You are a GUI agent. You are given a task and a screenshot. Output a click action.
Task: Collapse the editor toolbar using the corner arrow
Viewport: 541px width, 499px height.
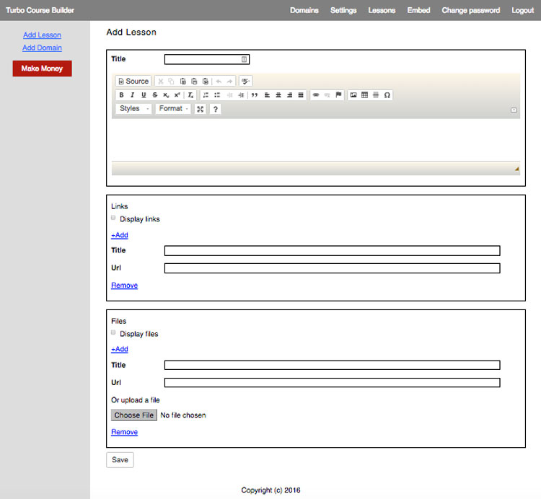tap(514, 110)
